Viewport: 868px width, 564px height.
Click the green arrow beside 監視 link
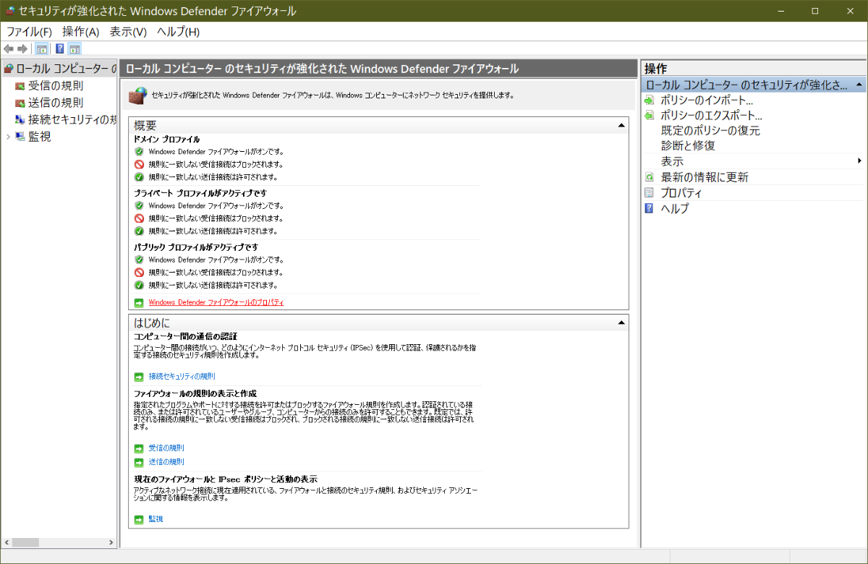139,519
